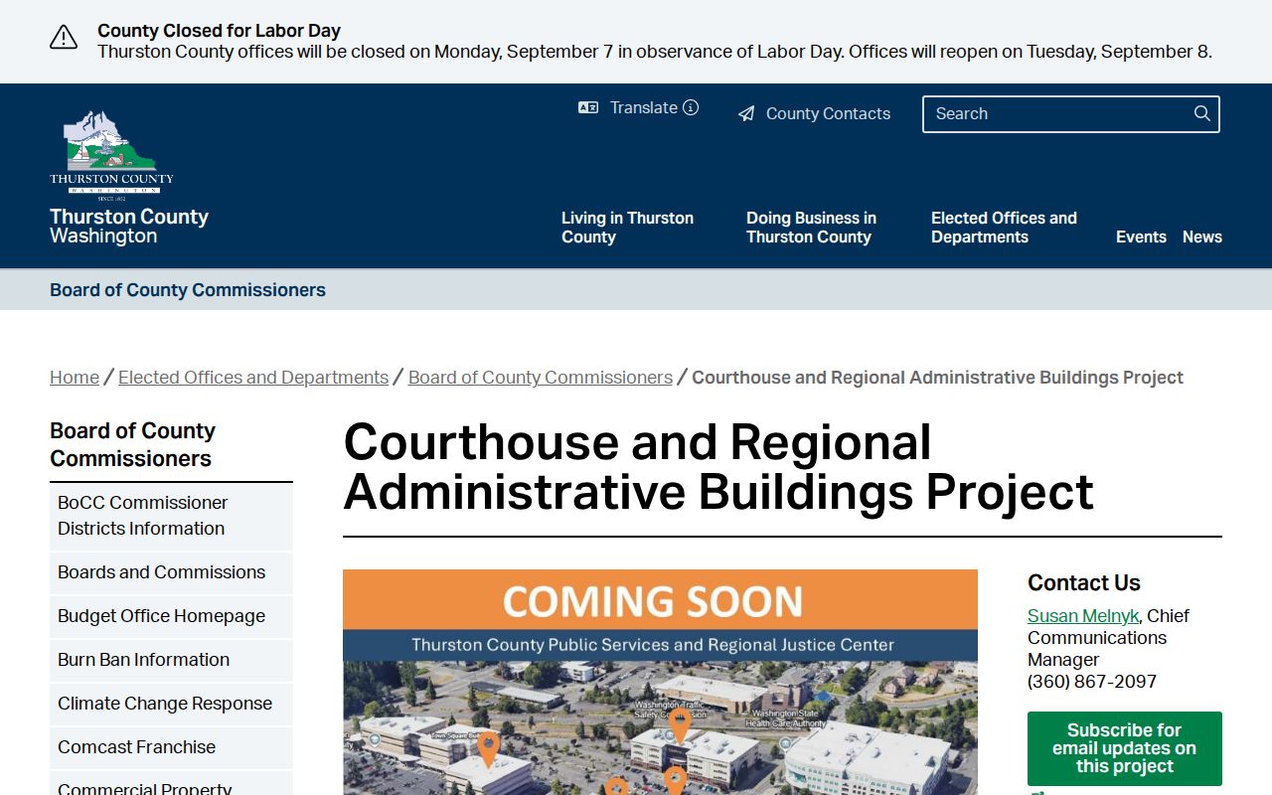The image size is (1272, 795).
Task: Open Elected Offices and Departments in the main navigation
Action: pos(1004,228)
